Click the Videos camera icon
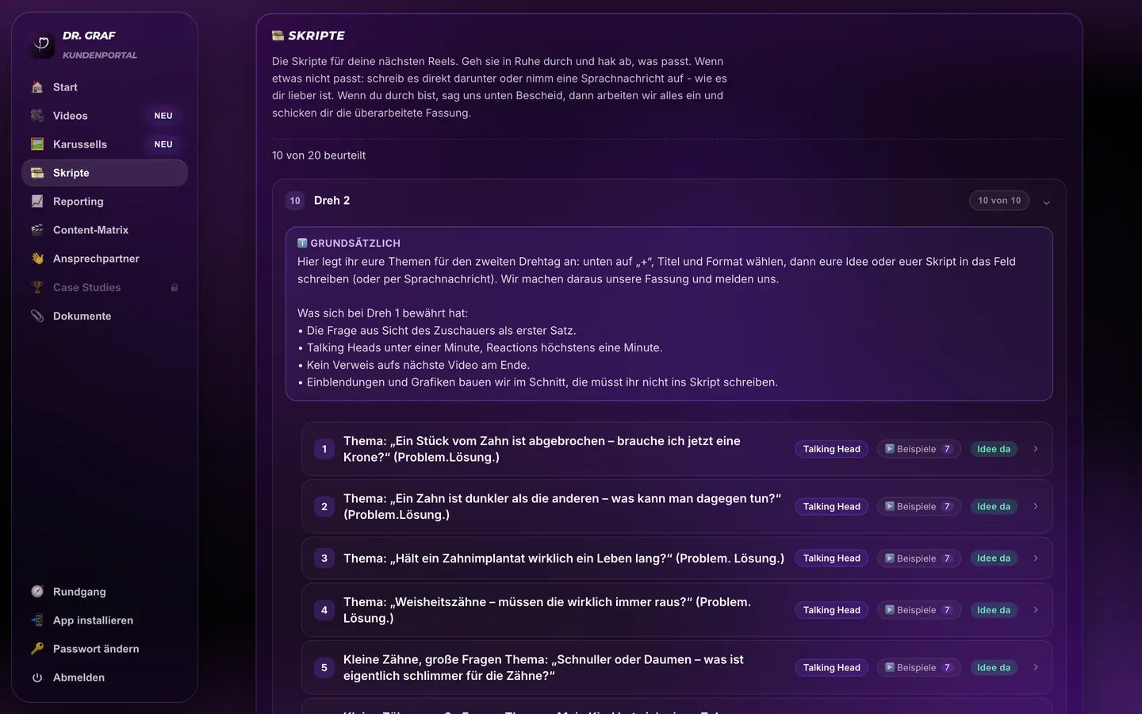 click(37, 116)
